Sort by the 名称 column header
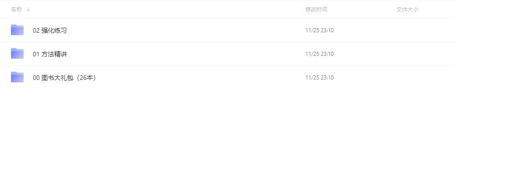520x183 pixels. click(16, 9)
